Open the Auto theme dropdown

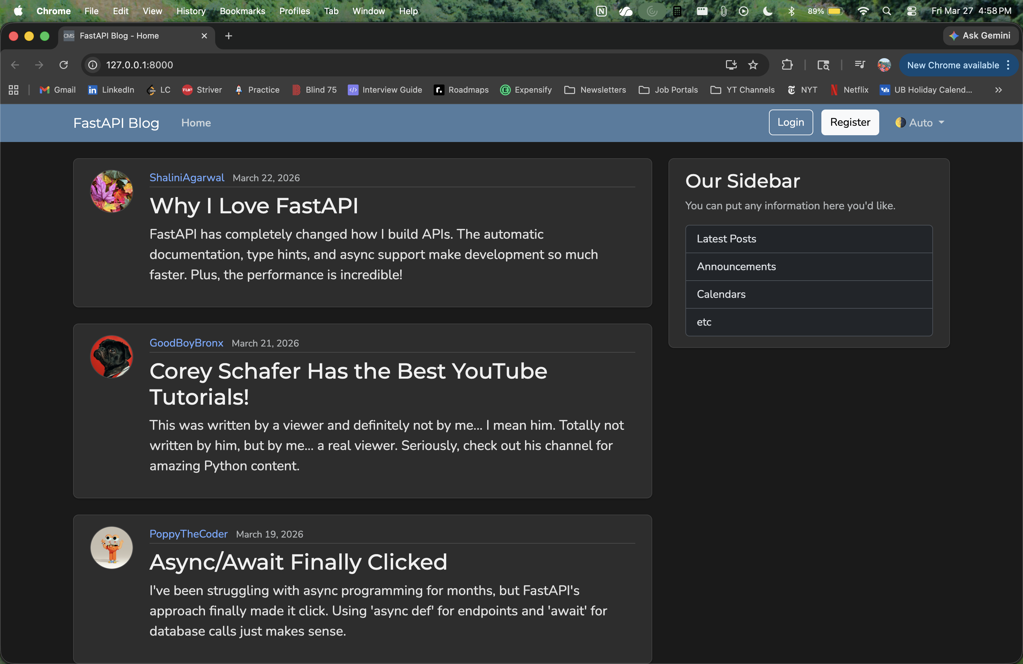point(920,123)
